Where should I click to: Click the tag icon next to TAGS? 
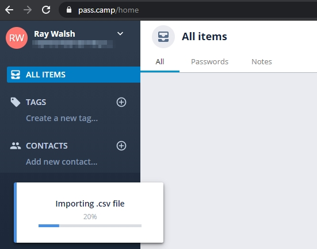16,102
